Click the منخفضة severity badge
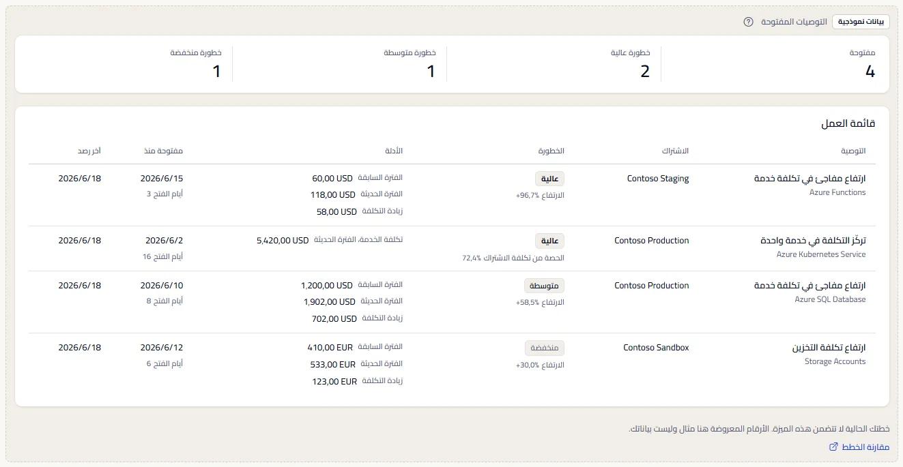The width and height of the screenshot is (903, 467). tap(545, 348)
